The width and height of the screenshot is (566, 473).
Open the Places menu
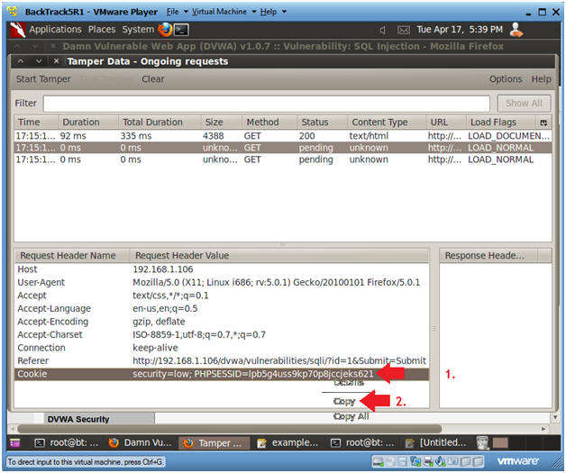(102, 30)
